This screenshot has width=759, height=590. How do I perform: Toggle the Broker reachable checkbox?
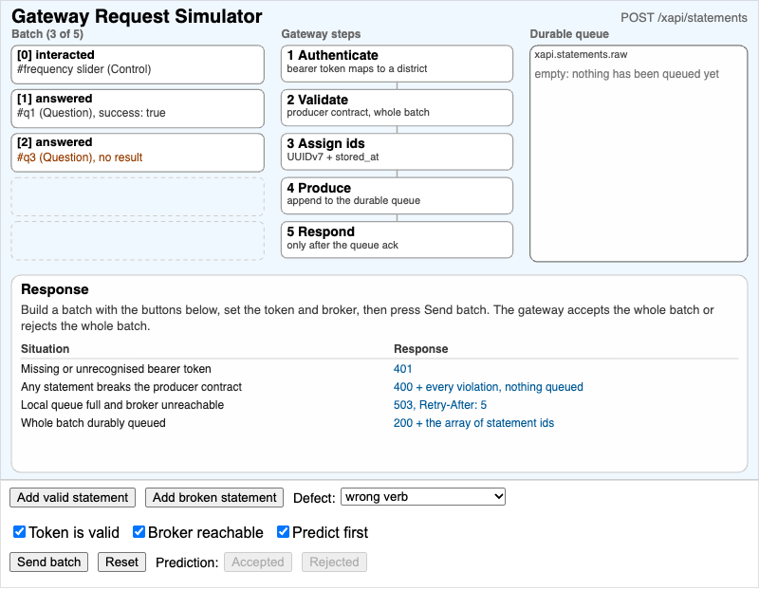tap(139, 532)
